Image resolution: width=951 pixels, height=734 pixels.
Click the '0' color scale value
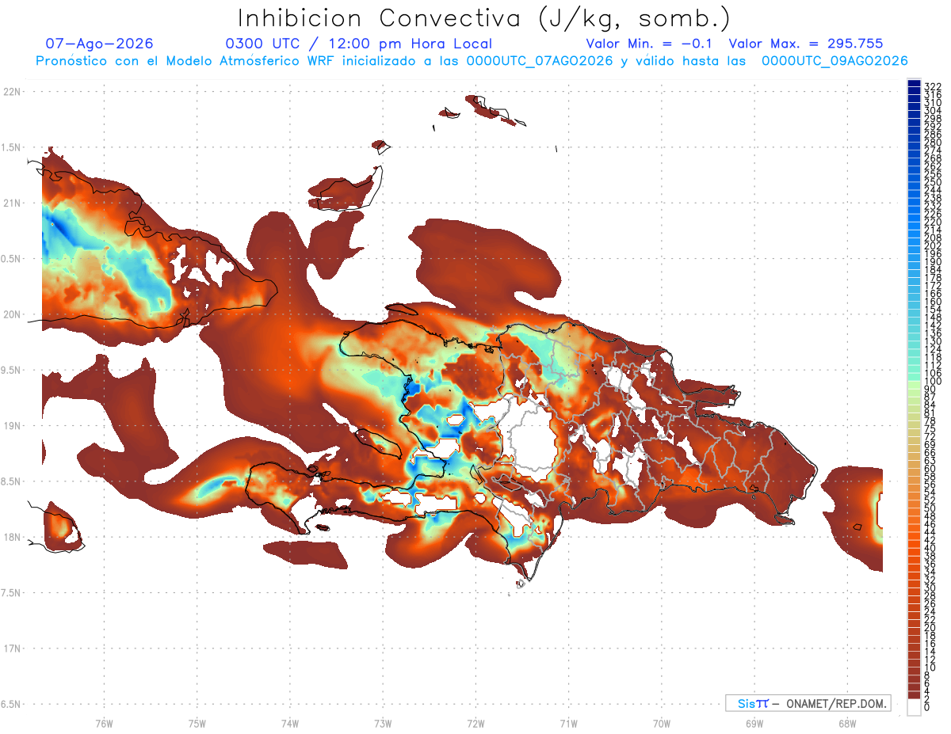[926, 706]
